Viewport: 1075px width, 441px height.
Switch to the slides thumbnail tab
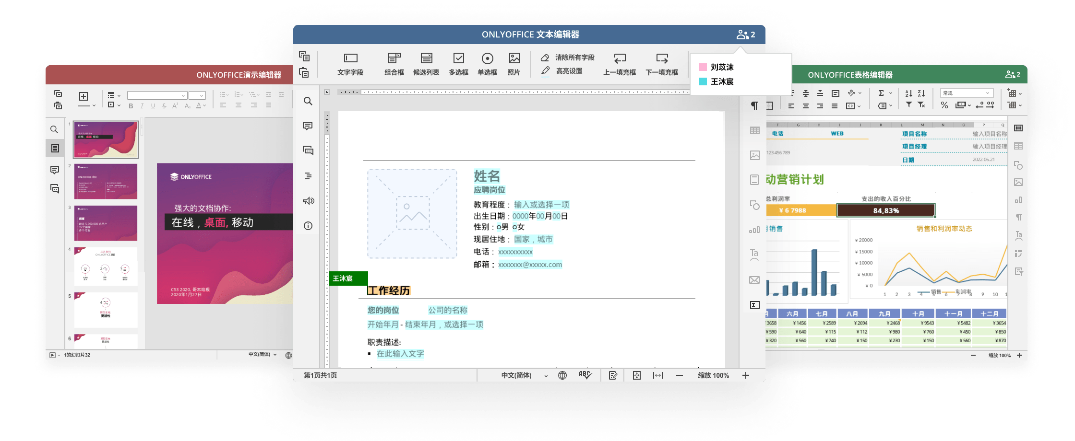pos(54,148)
